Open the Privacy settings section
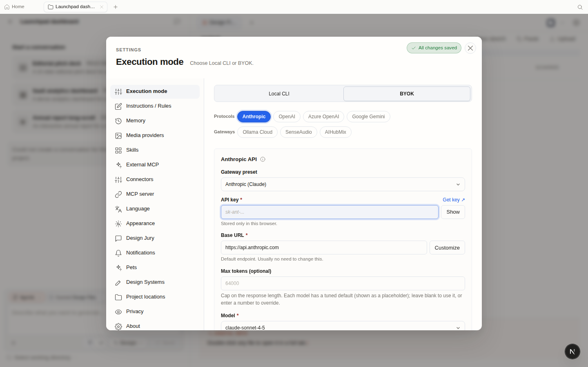 coord(155,312)
